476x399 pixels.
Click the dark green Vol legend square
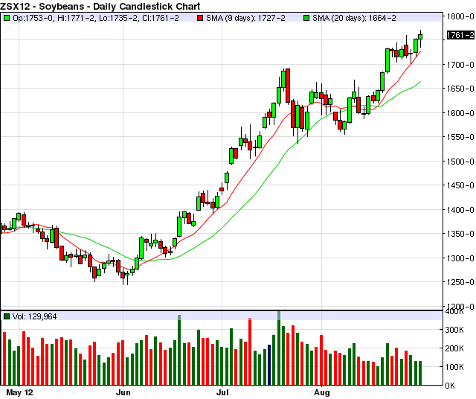7,316
